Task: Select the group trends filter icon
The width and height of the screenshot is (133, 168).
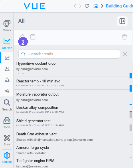Action: click(x=7, y=80)
